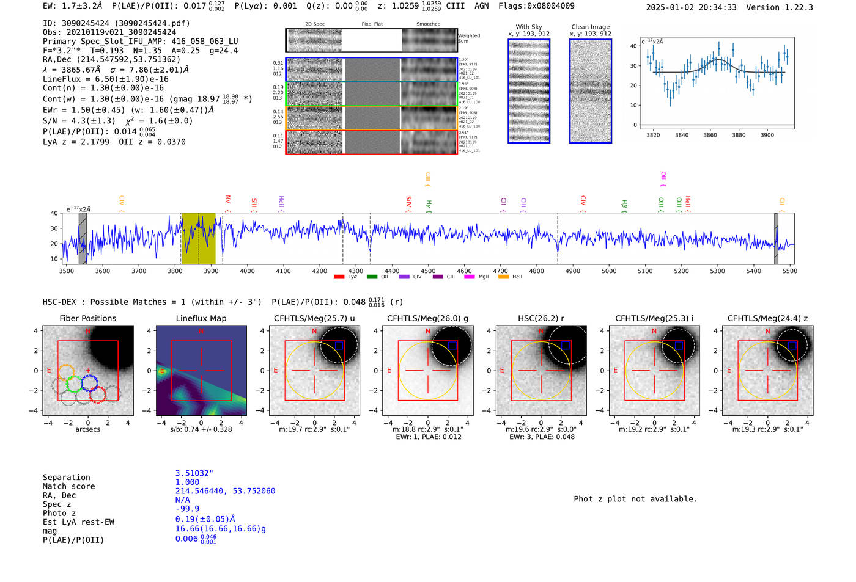Select the CFHTLS/Meg(25.3) i image
This screenshot has width=856, height=582.
(x=654, y=371)
